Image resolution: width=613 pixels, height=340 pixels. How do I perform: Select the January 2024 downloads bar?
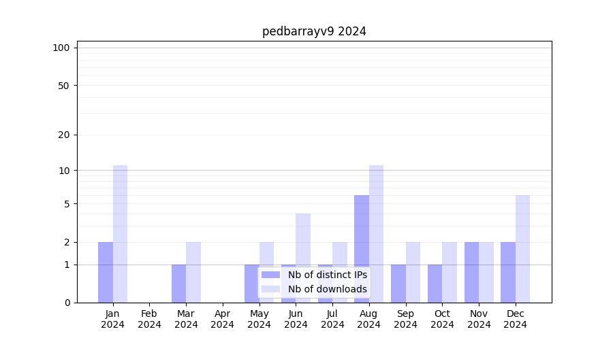coord(120,234)
